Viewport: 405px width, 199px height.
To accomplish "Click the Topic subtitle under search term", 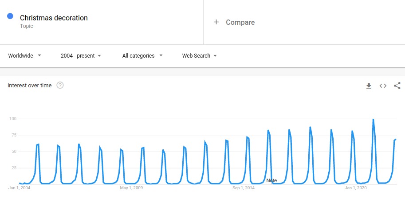I will pos(26,26).
